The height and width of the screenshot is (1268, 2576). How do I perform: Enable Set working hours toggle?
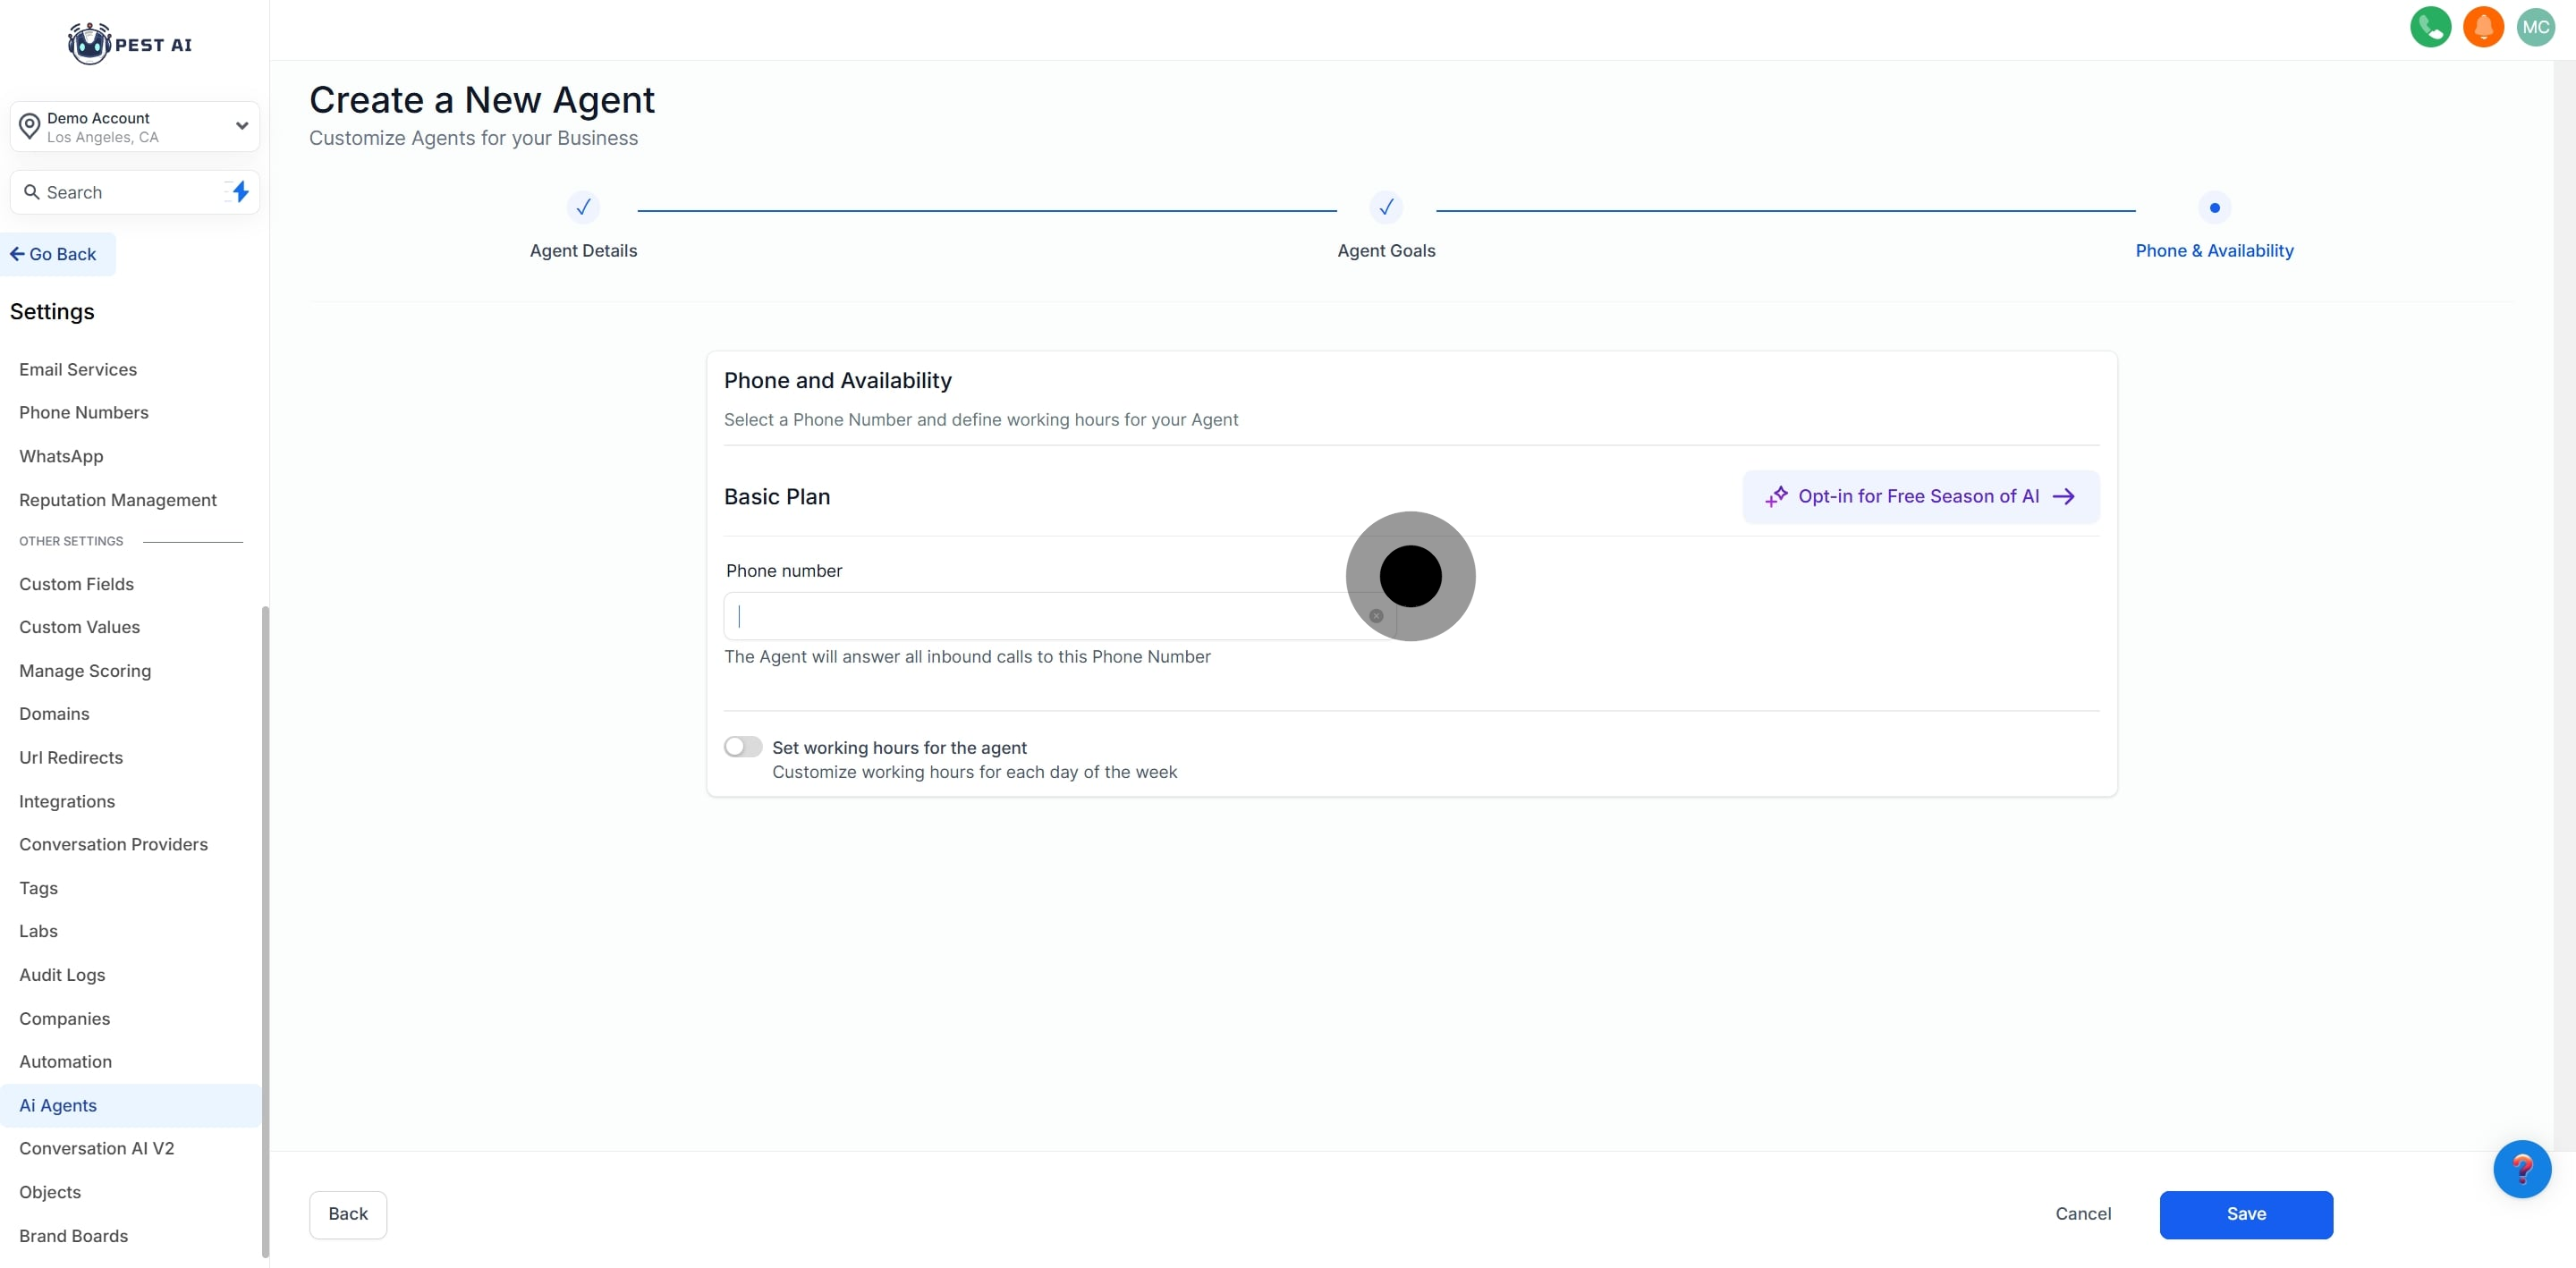tap(743, 747)
